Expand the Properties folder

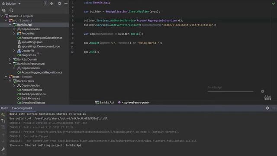point(14,33)
